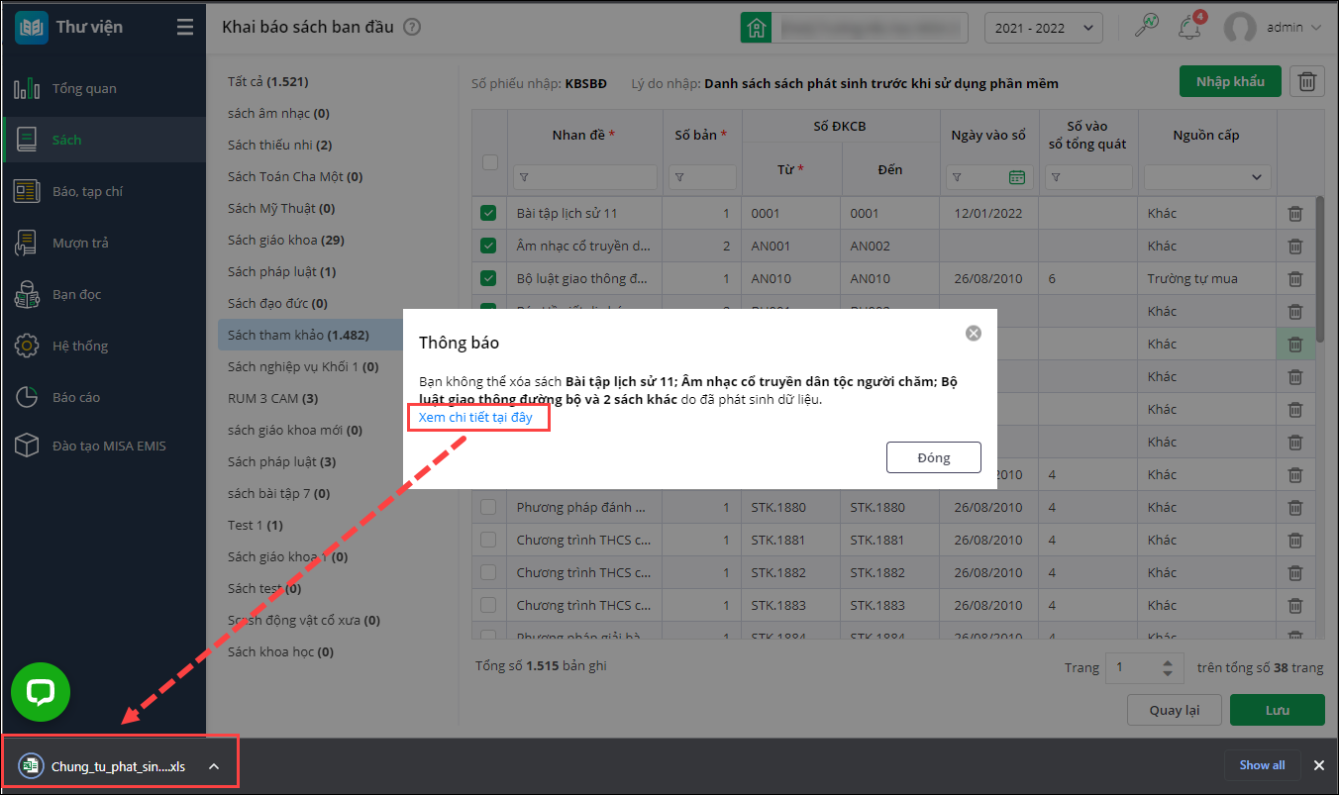Click the activity chart icon in header
This screenshot has width=1339, height=795.
tap(1146, 27)
